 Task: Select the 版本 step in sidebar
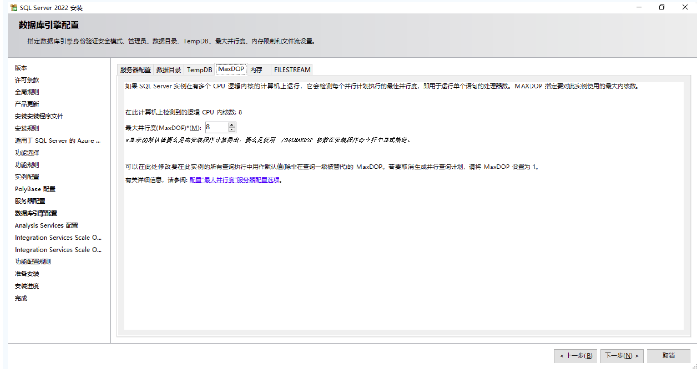pos(21,67)
